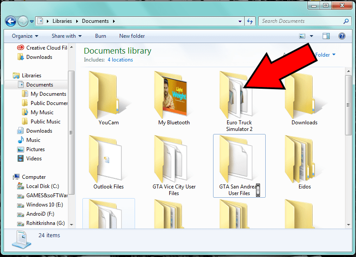Open Local Disk (C:) in the sidebar
The width and height of the screenshot is (356, 257).
[38, 186]
